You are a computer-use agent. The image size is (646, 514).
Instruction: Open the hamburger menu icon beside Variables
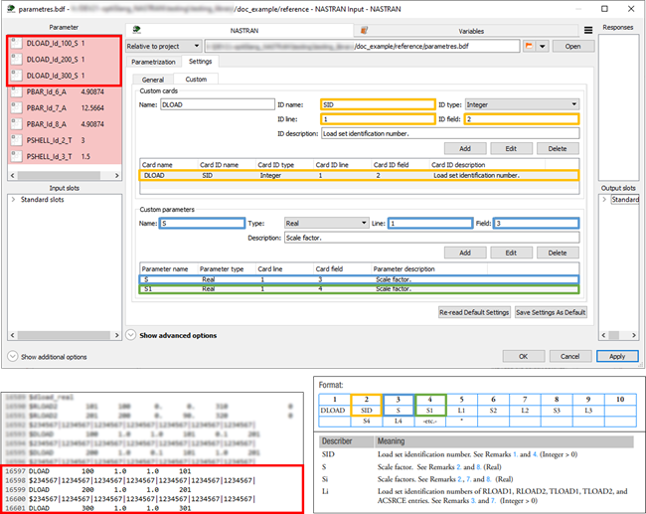pyautogui.click(x=588, y=30)
